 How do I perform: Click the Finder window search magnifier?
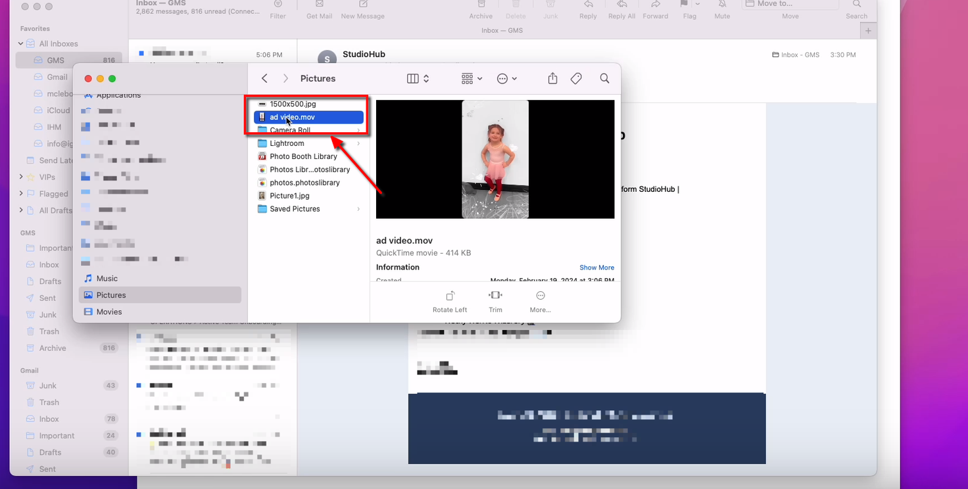point(604,78)
